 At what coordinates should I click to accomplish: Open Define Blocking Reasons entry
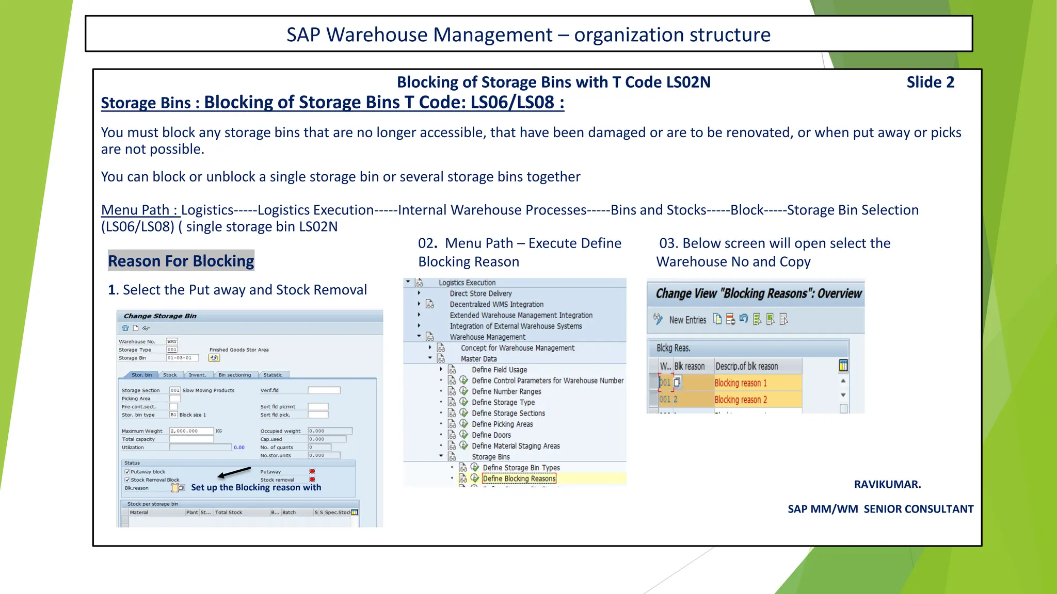pyautogui.click(x=519, y=478)
